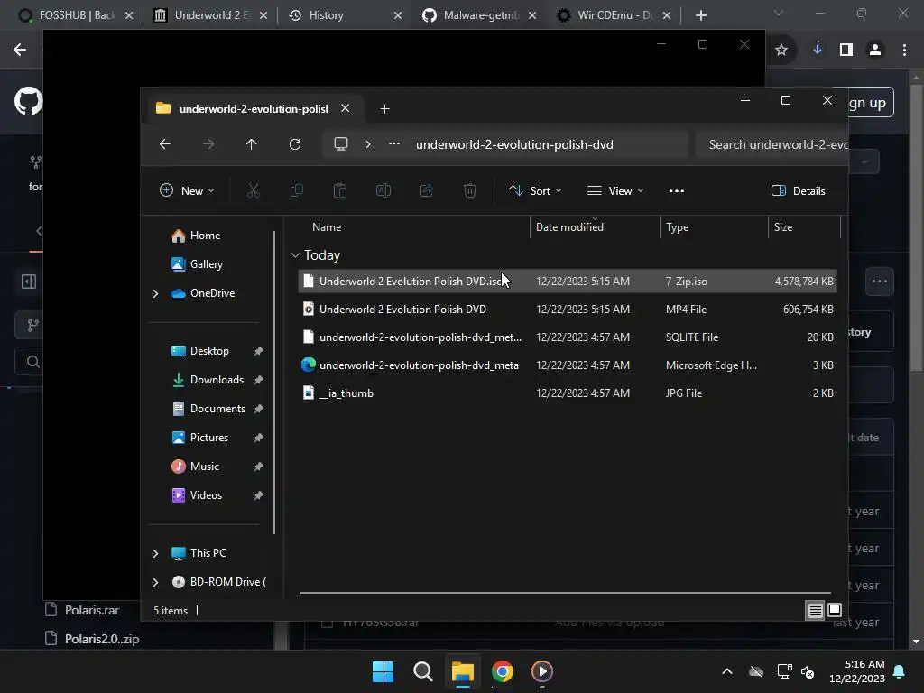Open the See more ellipsis in Explorer toolbar
Viewport: 924px width, 693px height.
click(x=677, y=191)
